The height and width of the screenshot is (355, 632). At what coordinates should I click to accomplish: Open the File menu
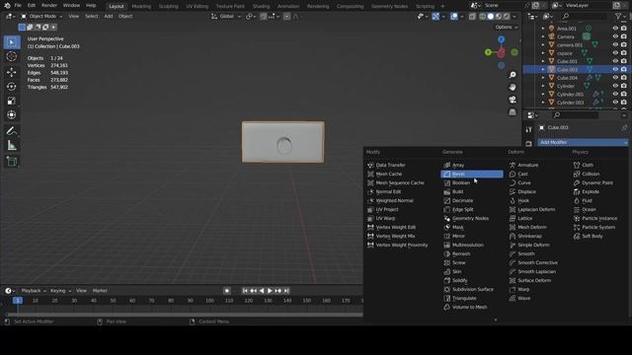(18, 6)
